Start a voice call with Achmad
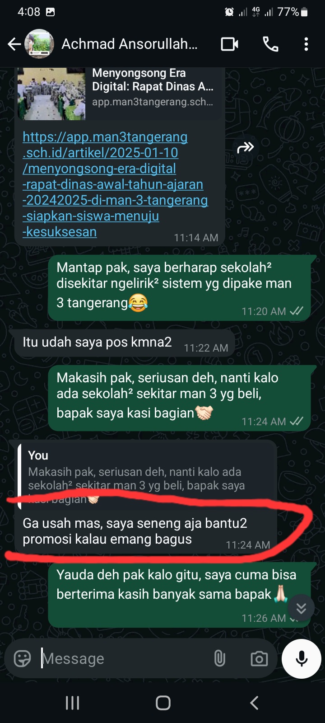Screen dimensions: 325x723 coord(270,44)
